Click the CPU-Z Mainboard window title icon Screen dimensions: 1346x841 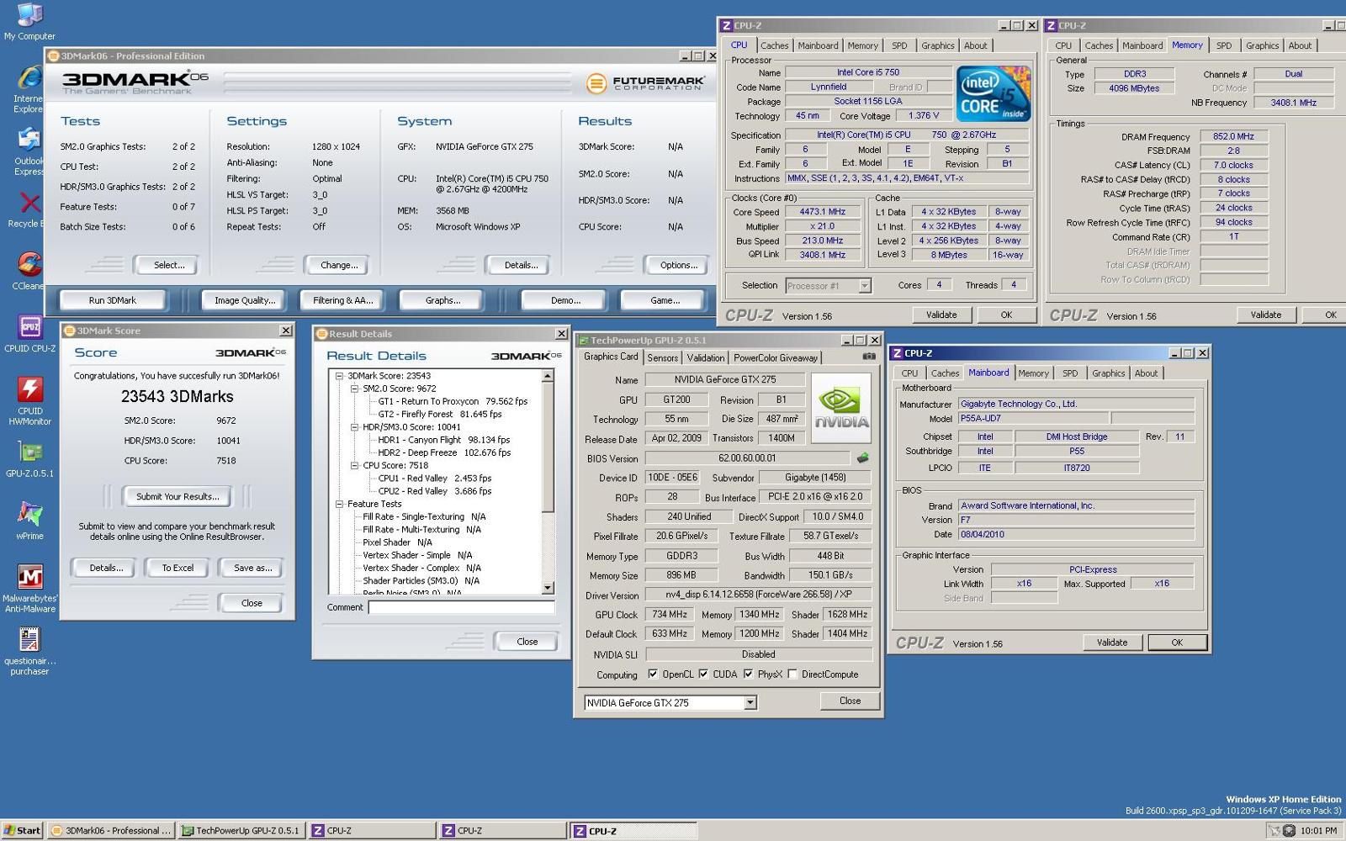pos(897,353)
